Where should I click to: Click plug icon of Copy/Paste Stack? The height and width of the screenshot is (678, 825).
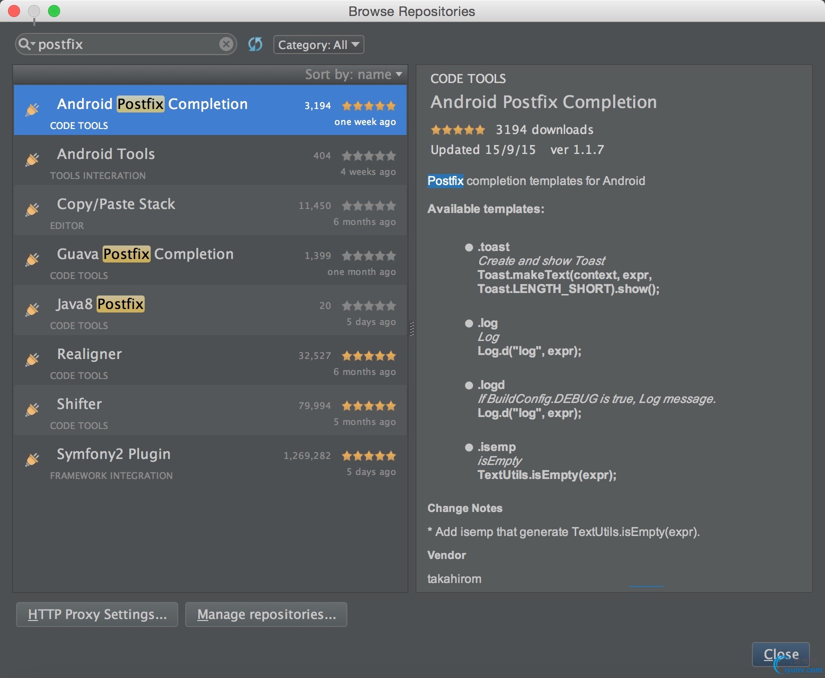click(x=33, y=209)
